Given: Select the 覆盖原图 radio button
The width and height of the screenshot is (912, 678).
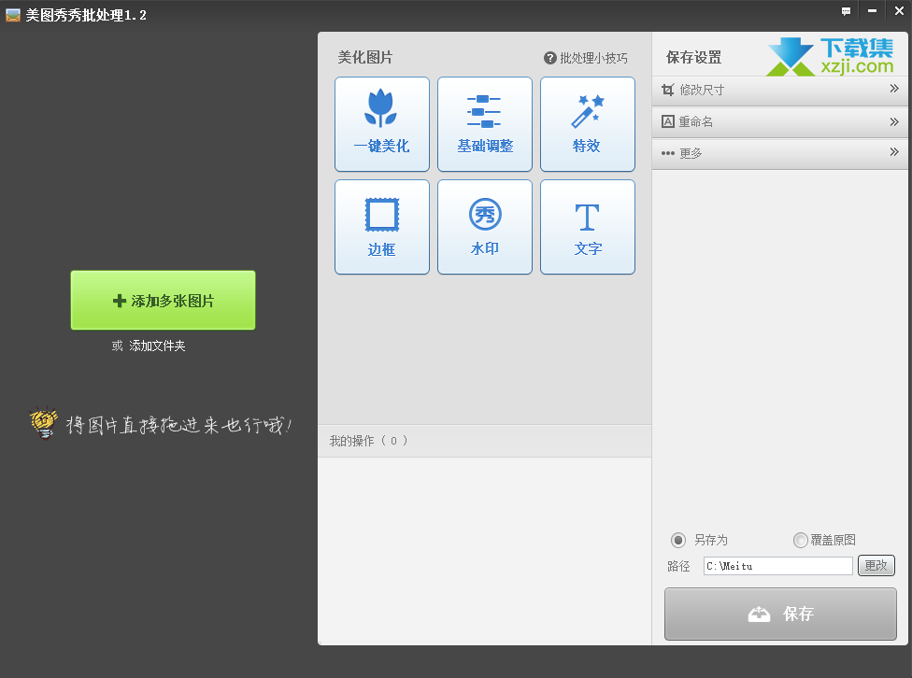Looking at the screenshot, I should click(800, 540).
